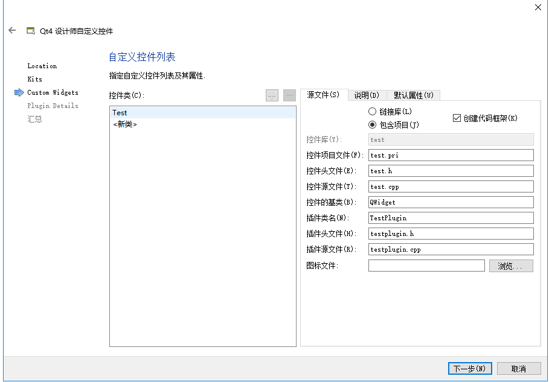The width and height of the screenshot is (549, 382).
Task: Go back with the arrow icon
Action: click(x=12, y=30)
